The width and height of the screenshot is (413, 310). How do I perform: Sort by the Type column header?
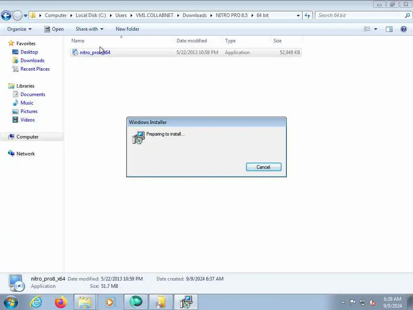(230, 41)
